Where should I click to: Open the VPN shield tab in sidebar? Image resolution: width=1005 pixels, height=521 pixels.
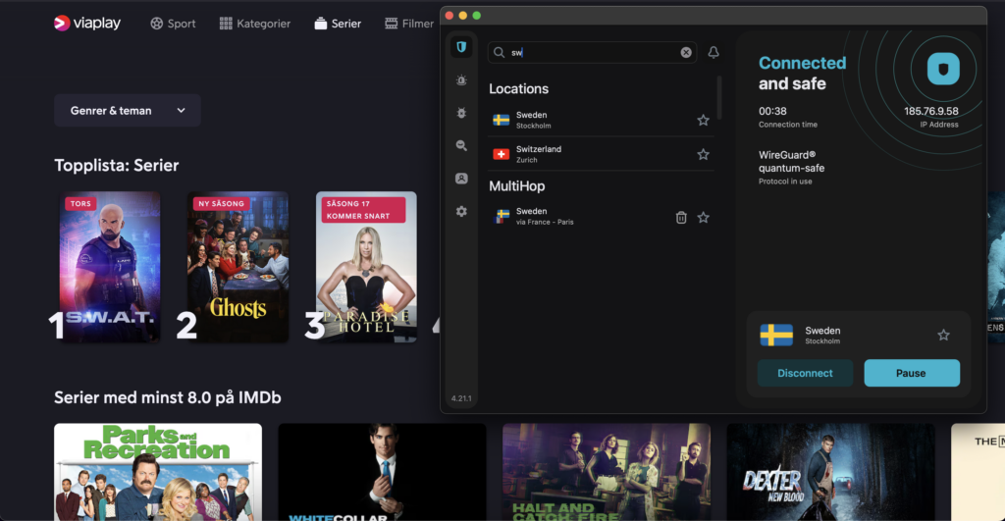pyautogui.click(x=461, y=47)
